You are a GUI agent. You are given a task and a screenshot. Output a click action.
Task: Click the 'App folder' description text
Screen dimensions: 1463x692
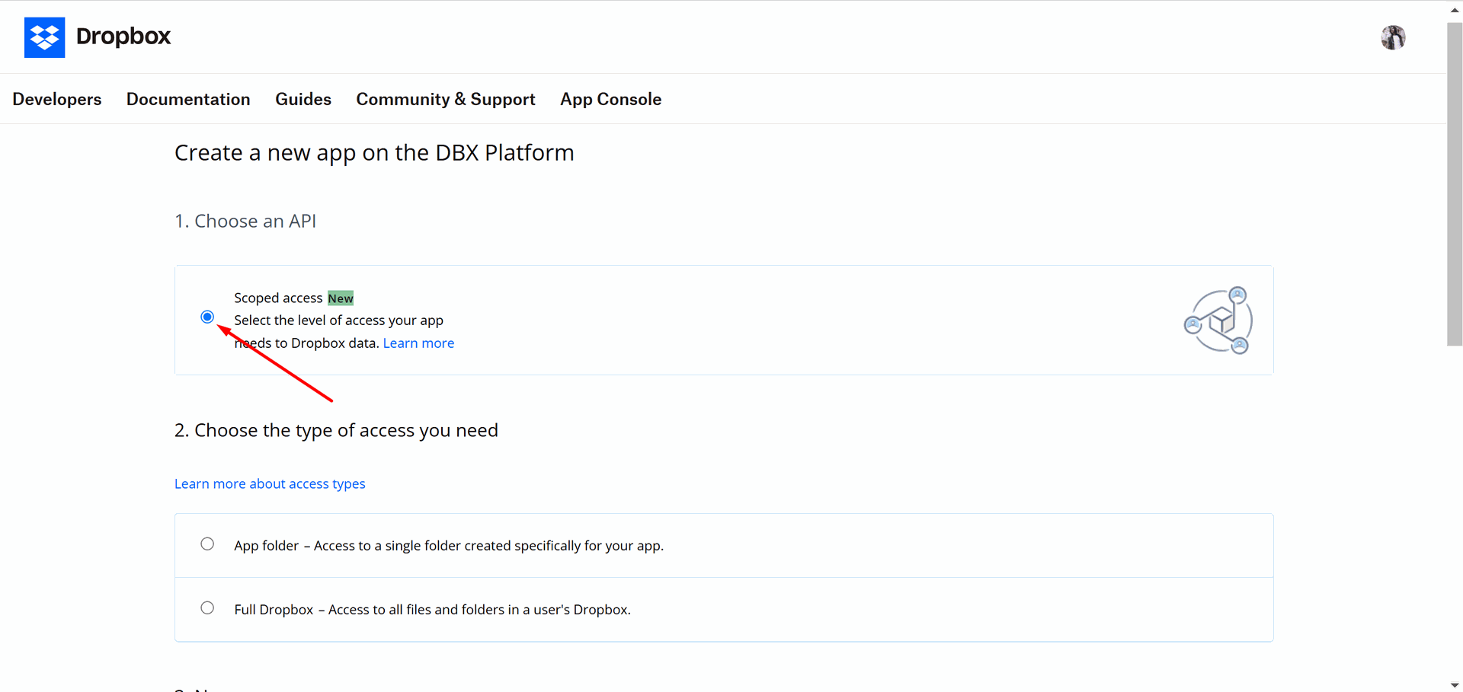[x=449, y=546]
